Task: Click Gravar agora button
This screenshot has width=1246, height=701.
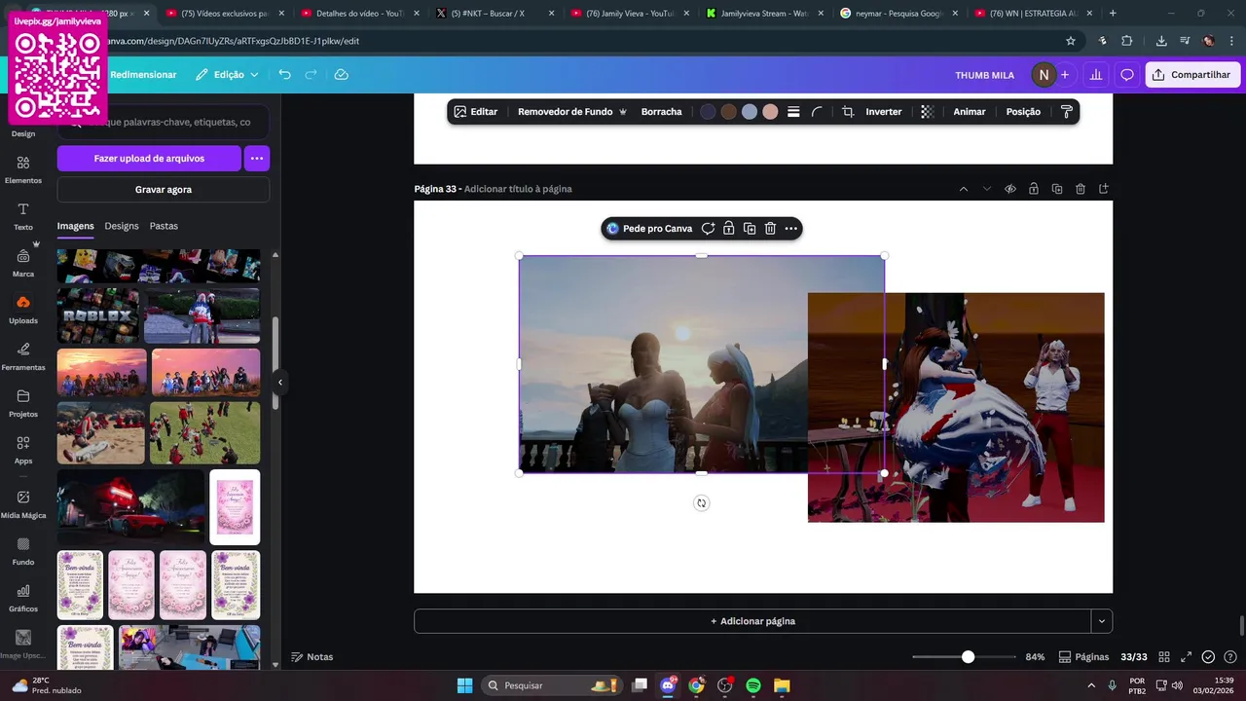Action: 164,190
